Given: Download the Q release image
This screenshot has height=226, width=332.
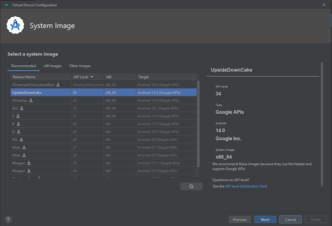Looking at the screenshot, I should 18,131.
